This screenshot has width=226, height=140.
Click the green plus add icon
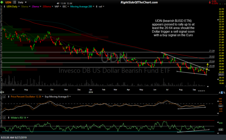pyautogui.click(x=2, y=2)
